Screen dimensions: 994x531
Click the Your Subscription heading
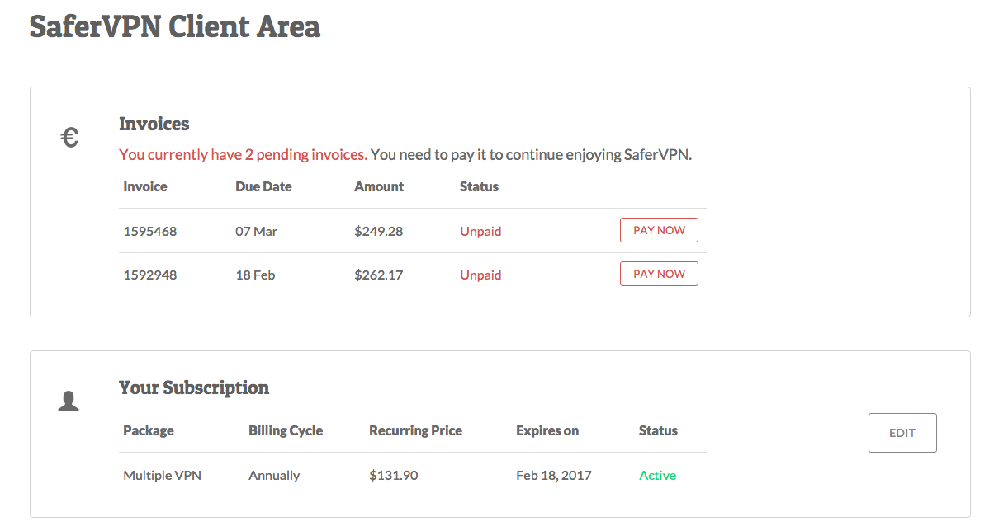coord(194,388)
